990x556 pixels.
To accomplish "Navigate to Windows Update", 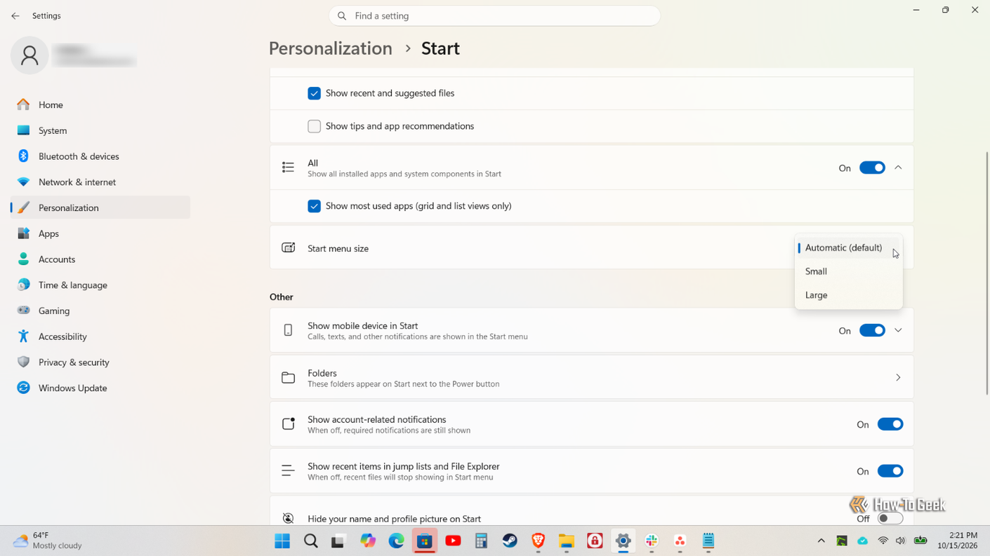I will point(100,388).
